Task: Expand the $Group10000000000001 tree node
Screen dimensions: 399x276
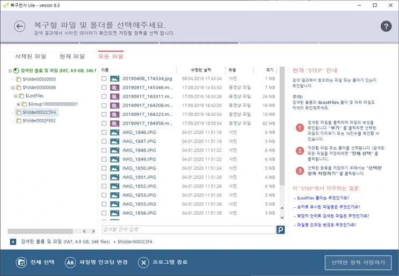Action: coord(18,104)
